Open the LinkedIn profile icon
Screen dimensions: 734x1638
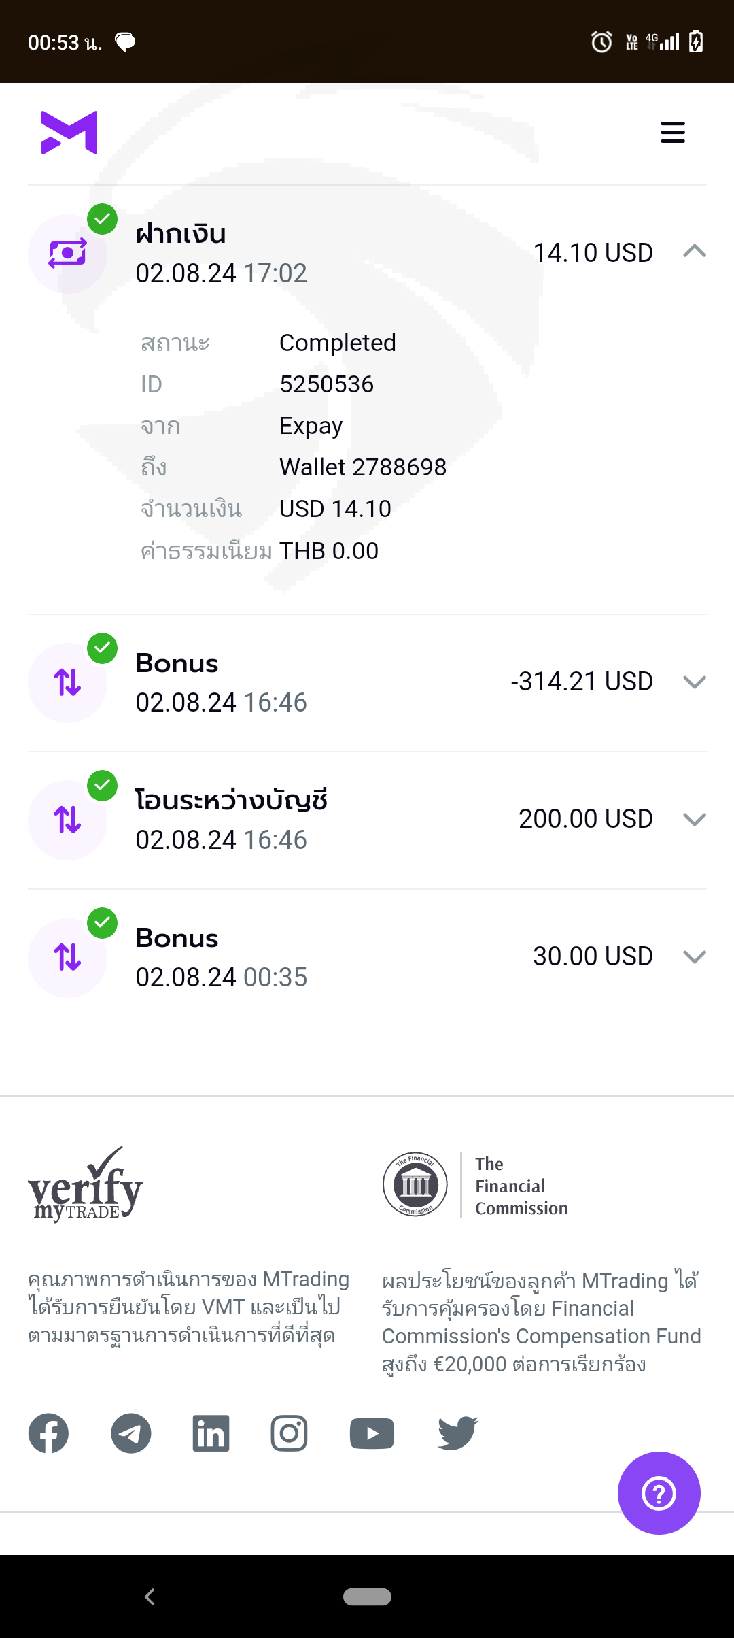click(x=211, y=1433)
